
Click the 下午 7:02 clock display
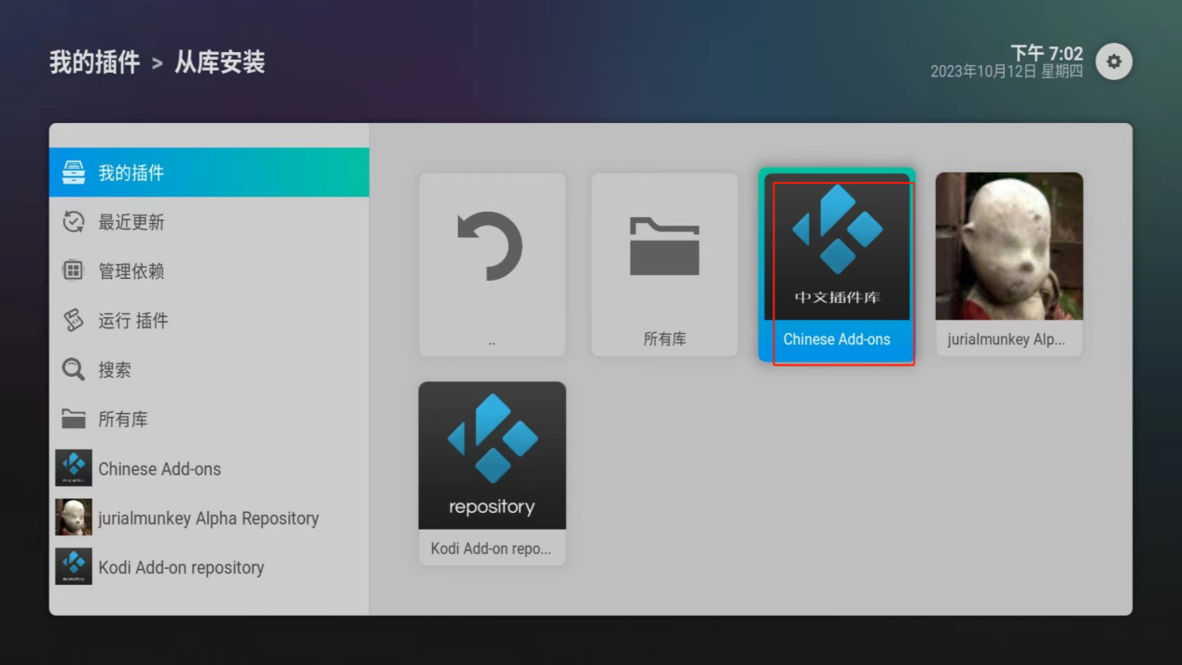(1046, 53)
